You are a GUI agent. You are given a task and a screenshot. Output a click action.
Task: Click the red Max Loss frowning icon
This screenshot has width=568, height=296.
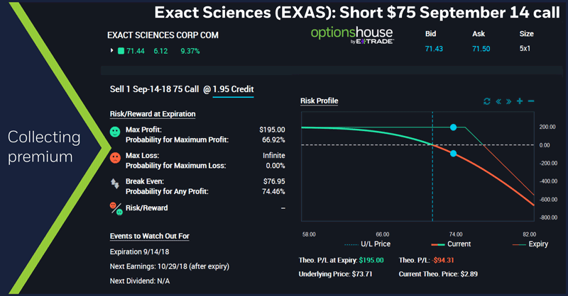pos(115,157)
